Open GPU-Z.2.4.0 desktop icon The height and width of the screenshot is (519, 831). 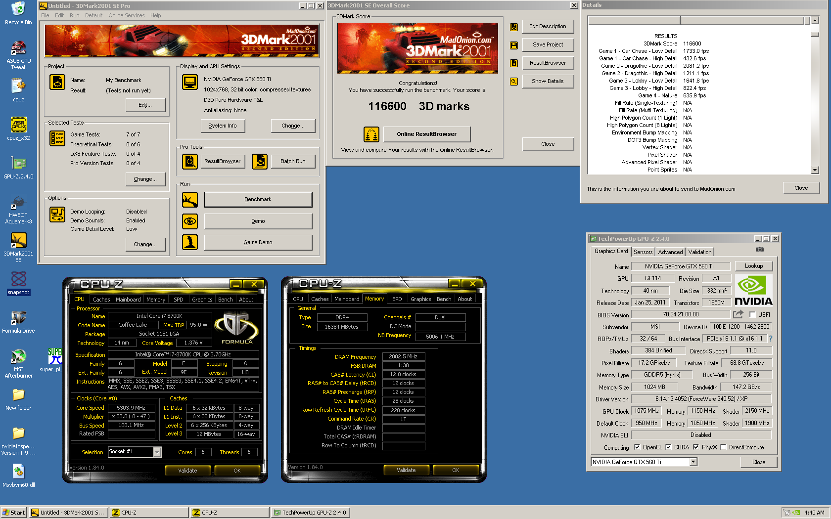[x=18, y=167]
